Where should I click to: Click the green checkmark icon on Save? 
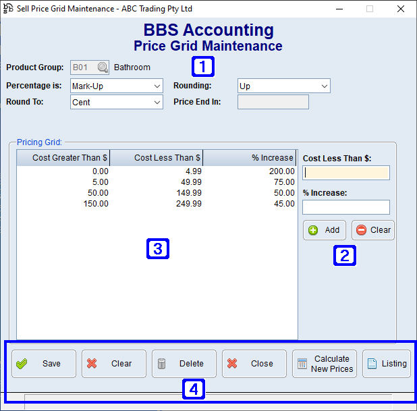coord(22,364)
